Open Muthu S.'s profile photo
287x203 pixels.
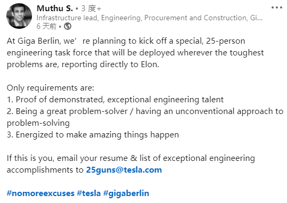19,16
